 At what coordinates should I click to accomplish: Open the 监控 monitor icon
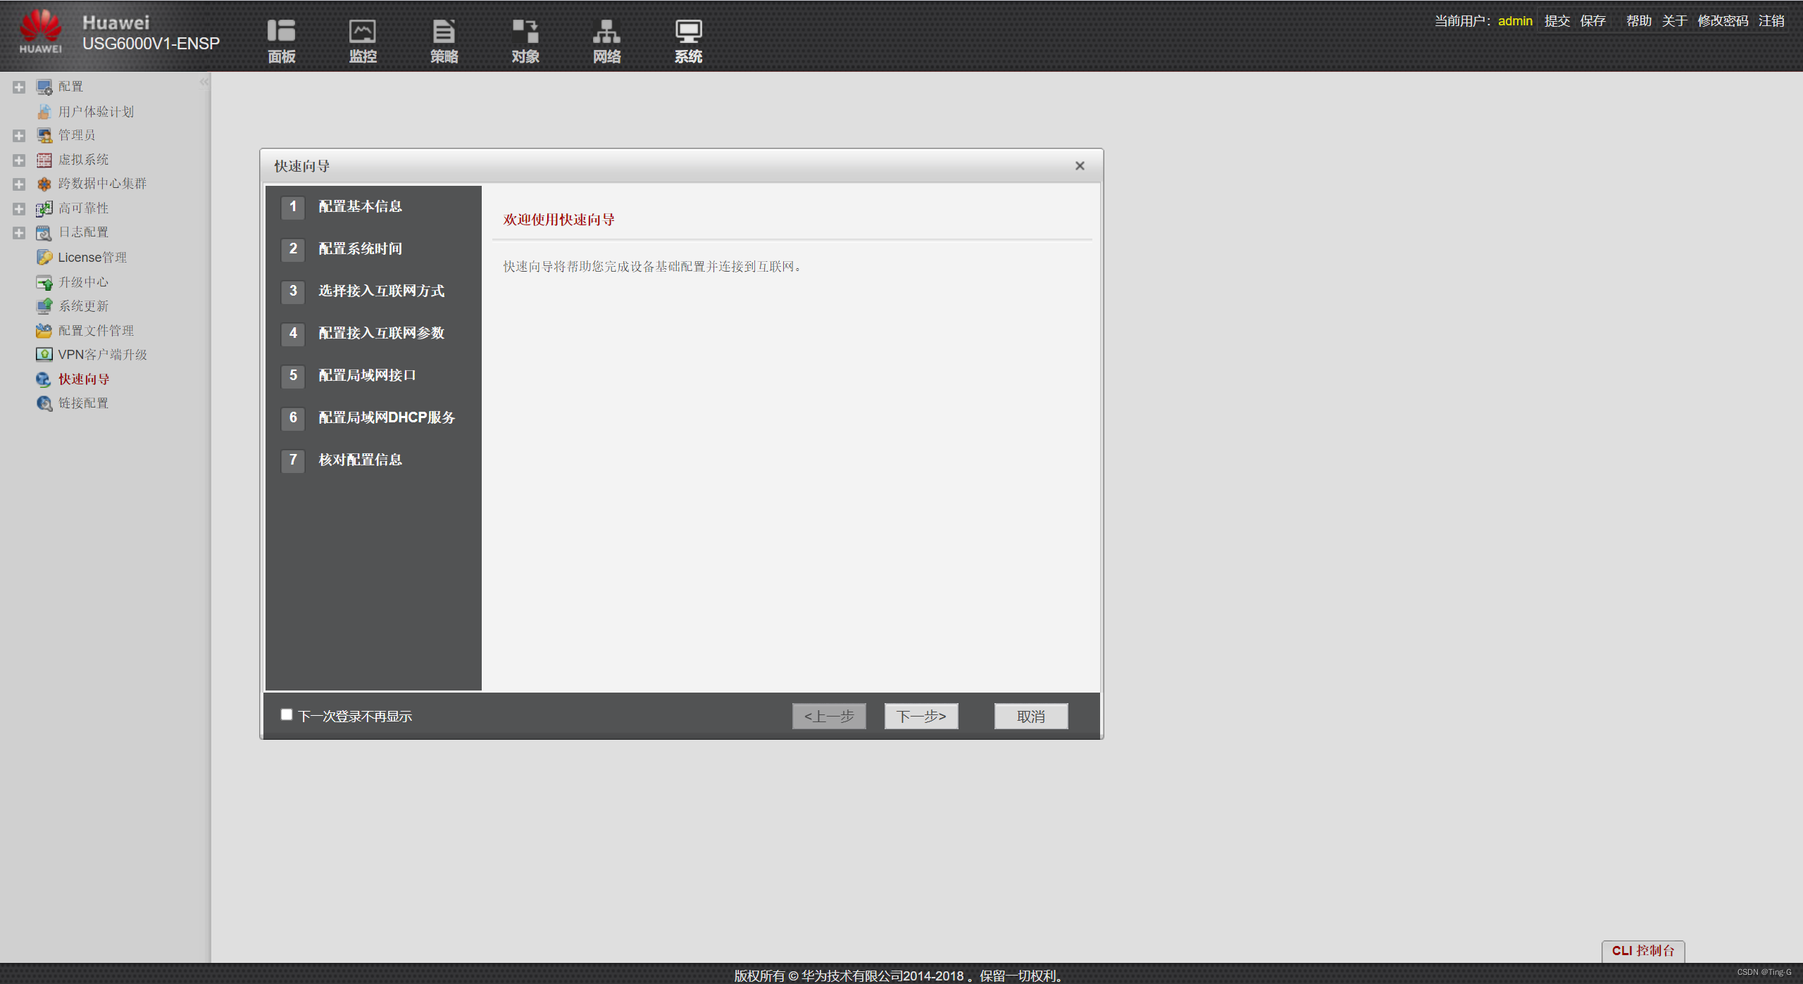(363, 32)
